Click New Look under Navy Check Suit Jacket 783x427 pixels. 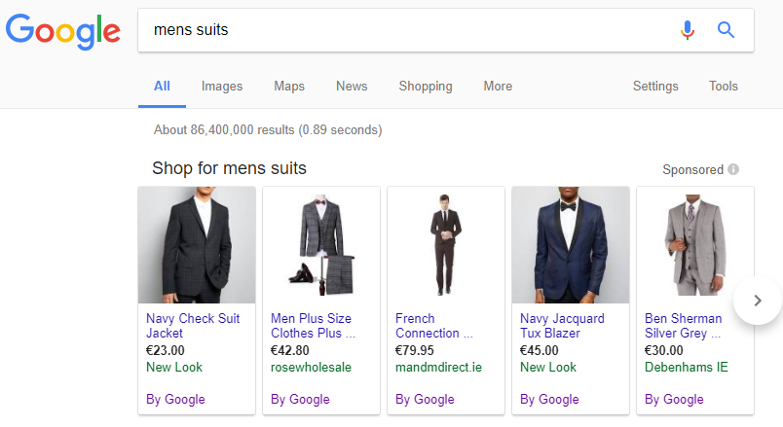(174, 367)
